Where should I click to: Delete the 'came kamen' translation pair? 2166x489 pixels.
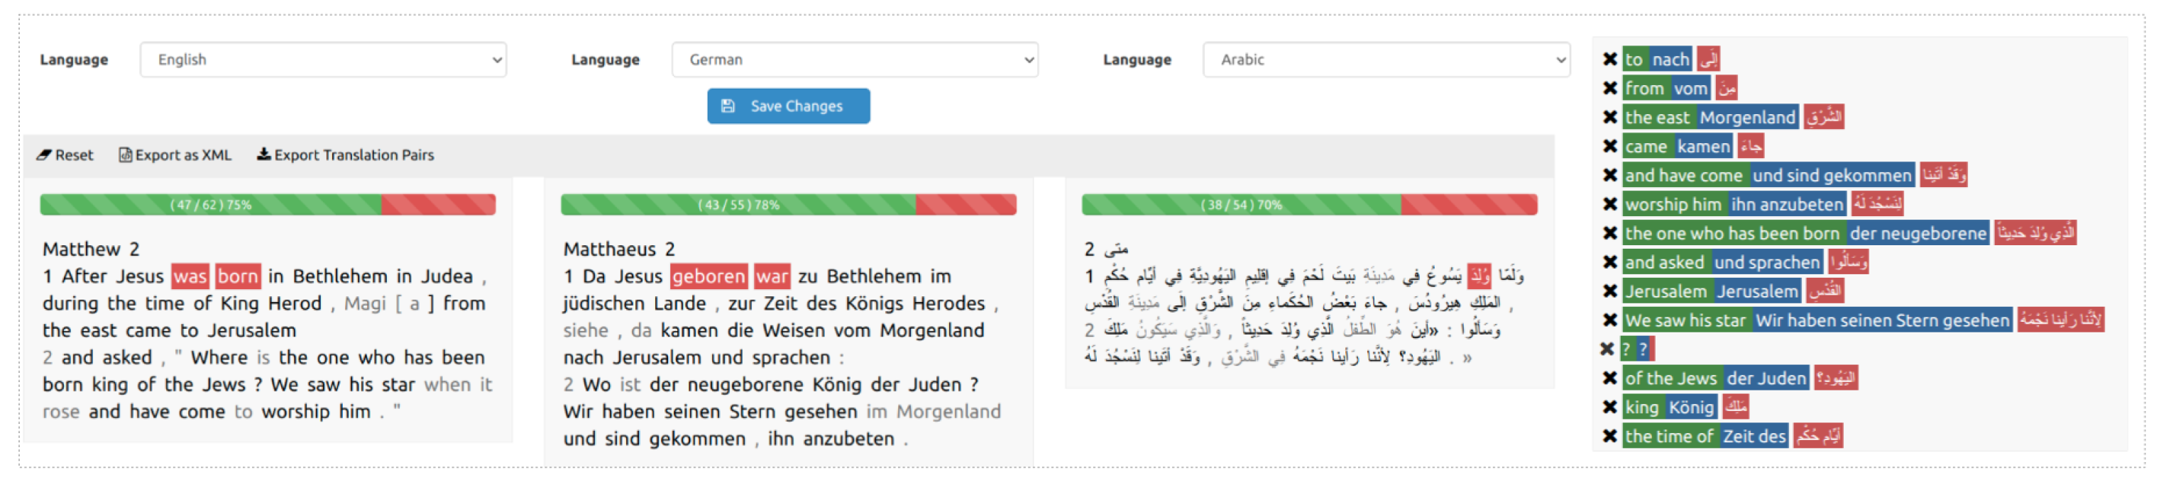[x=1609, y=146]
